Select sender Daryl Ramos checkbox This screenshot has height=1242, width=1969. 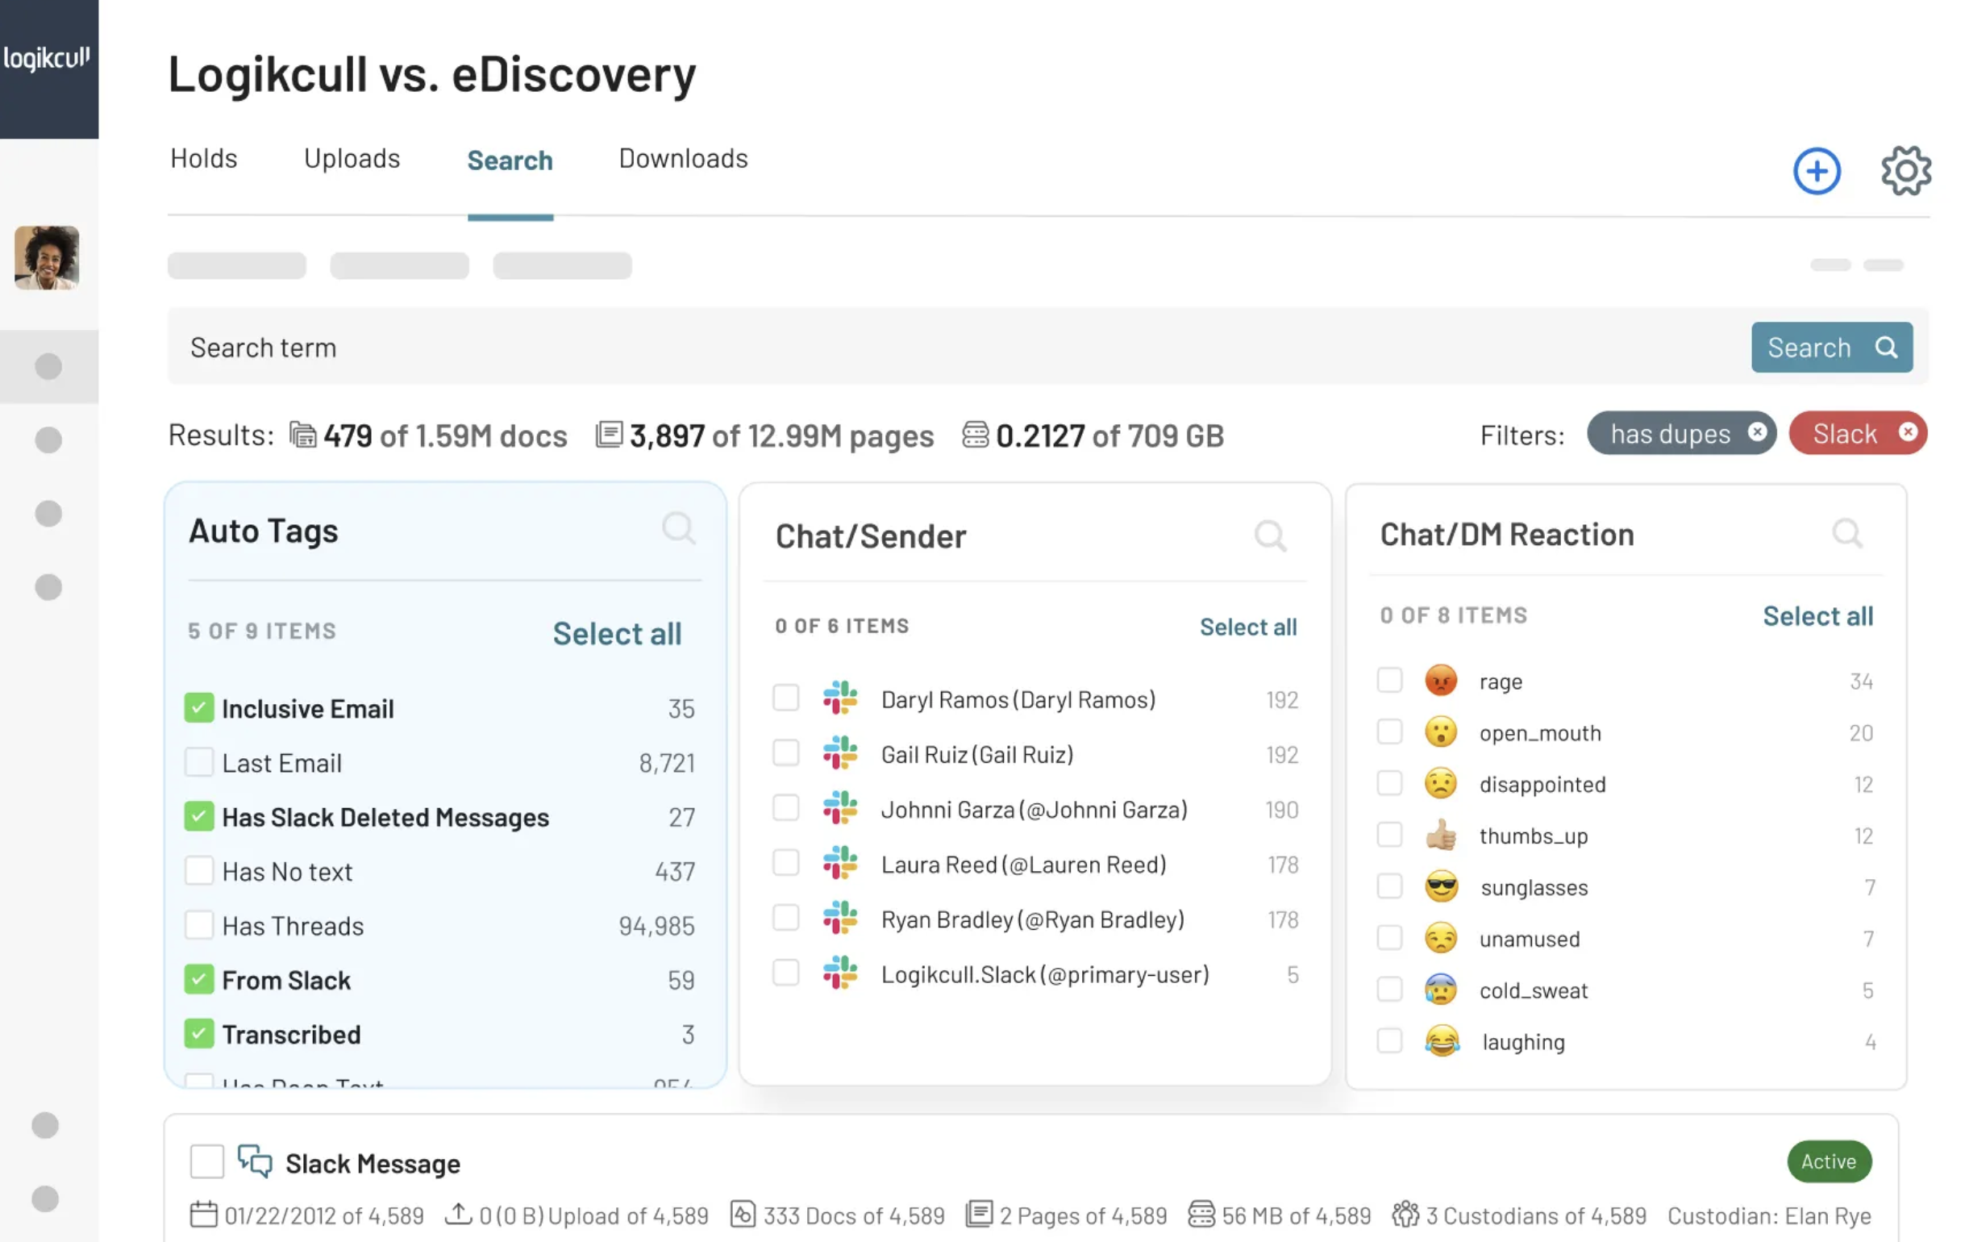(x=786, y=698)
